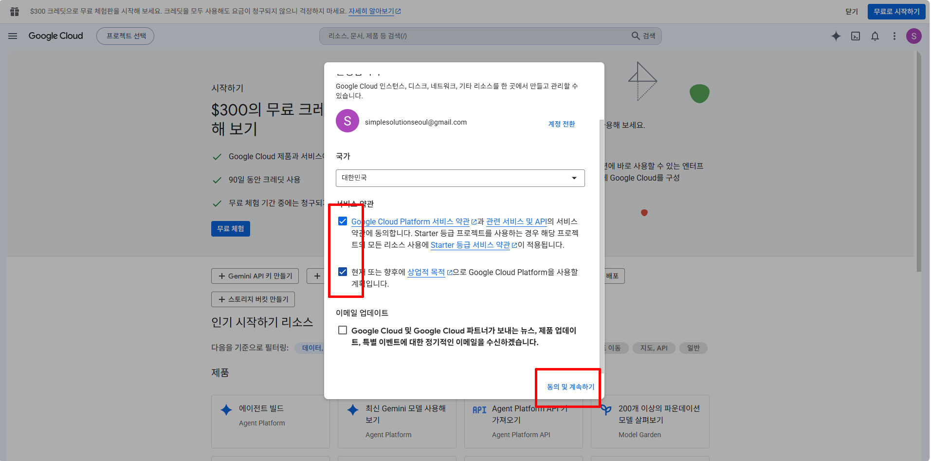This screenshot has height=461, width=931.
Task: Enable the 이메일 업데이트 newsletter checkbox
Action: coord(343,330)
